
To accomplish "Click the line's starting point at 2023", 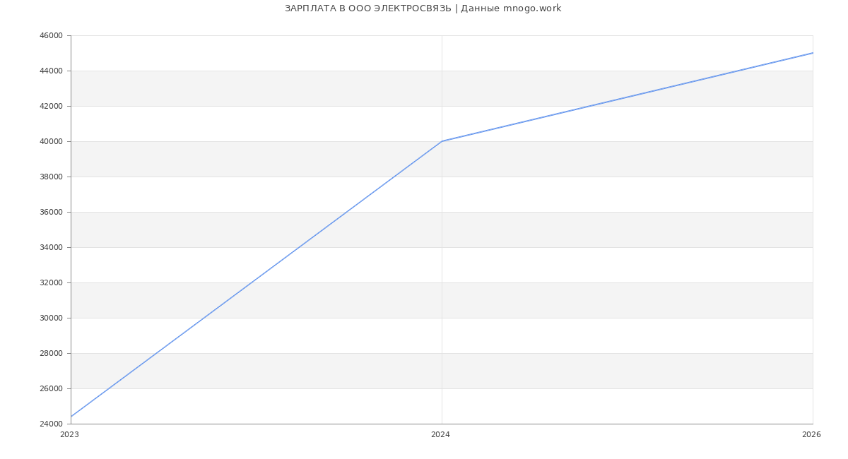I will point(71,417).
